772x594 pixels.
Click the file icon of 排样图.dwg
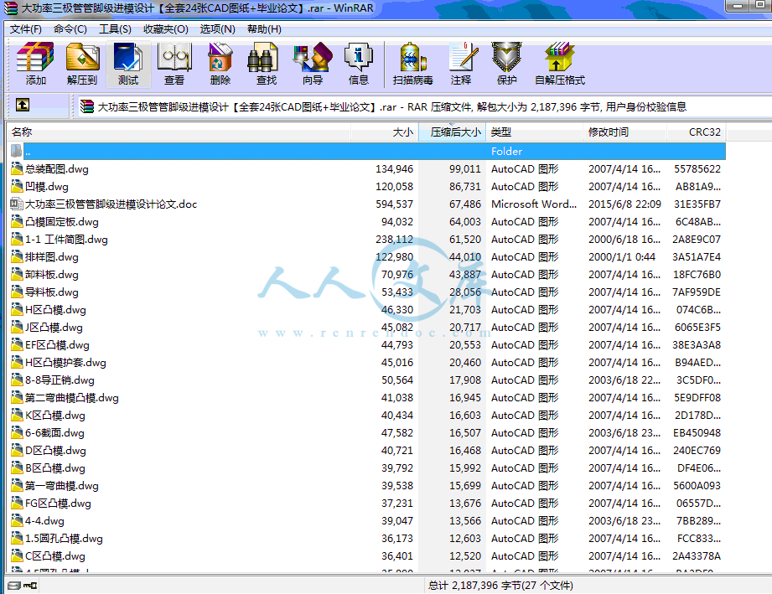tap(17, 256)
